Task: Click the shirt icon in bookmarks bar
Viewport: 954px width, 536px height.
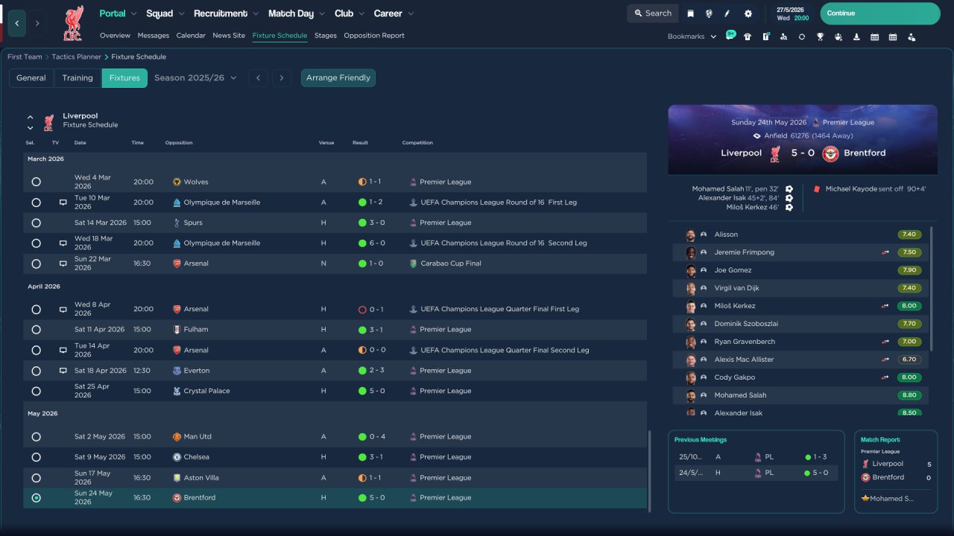Action: pyautogui.click(x=748, y=36)
